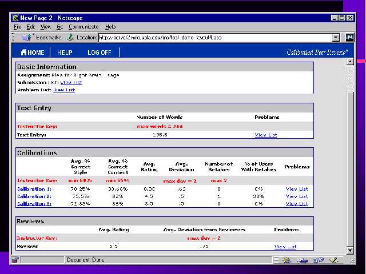The height and width of the screenshot is (274, 366).
Task: Open the View menu
Action: [45, 27]
